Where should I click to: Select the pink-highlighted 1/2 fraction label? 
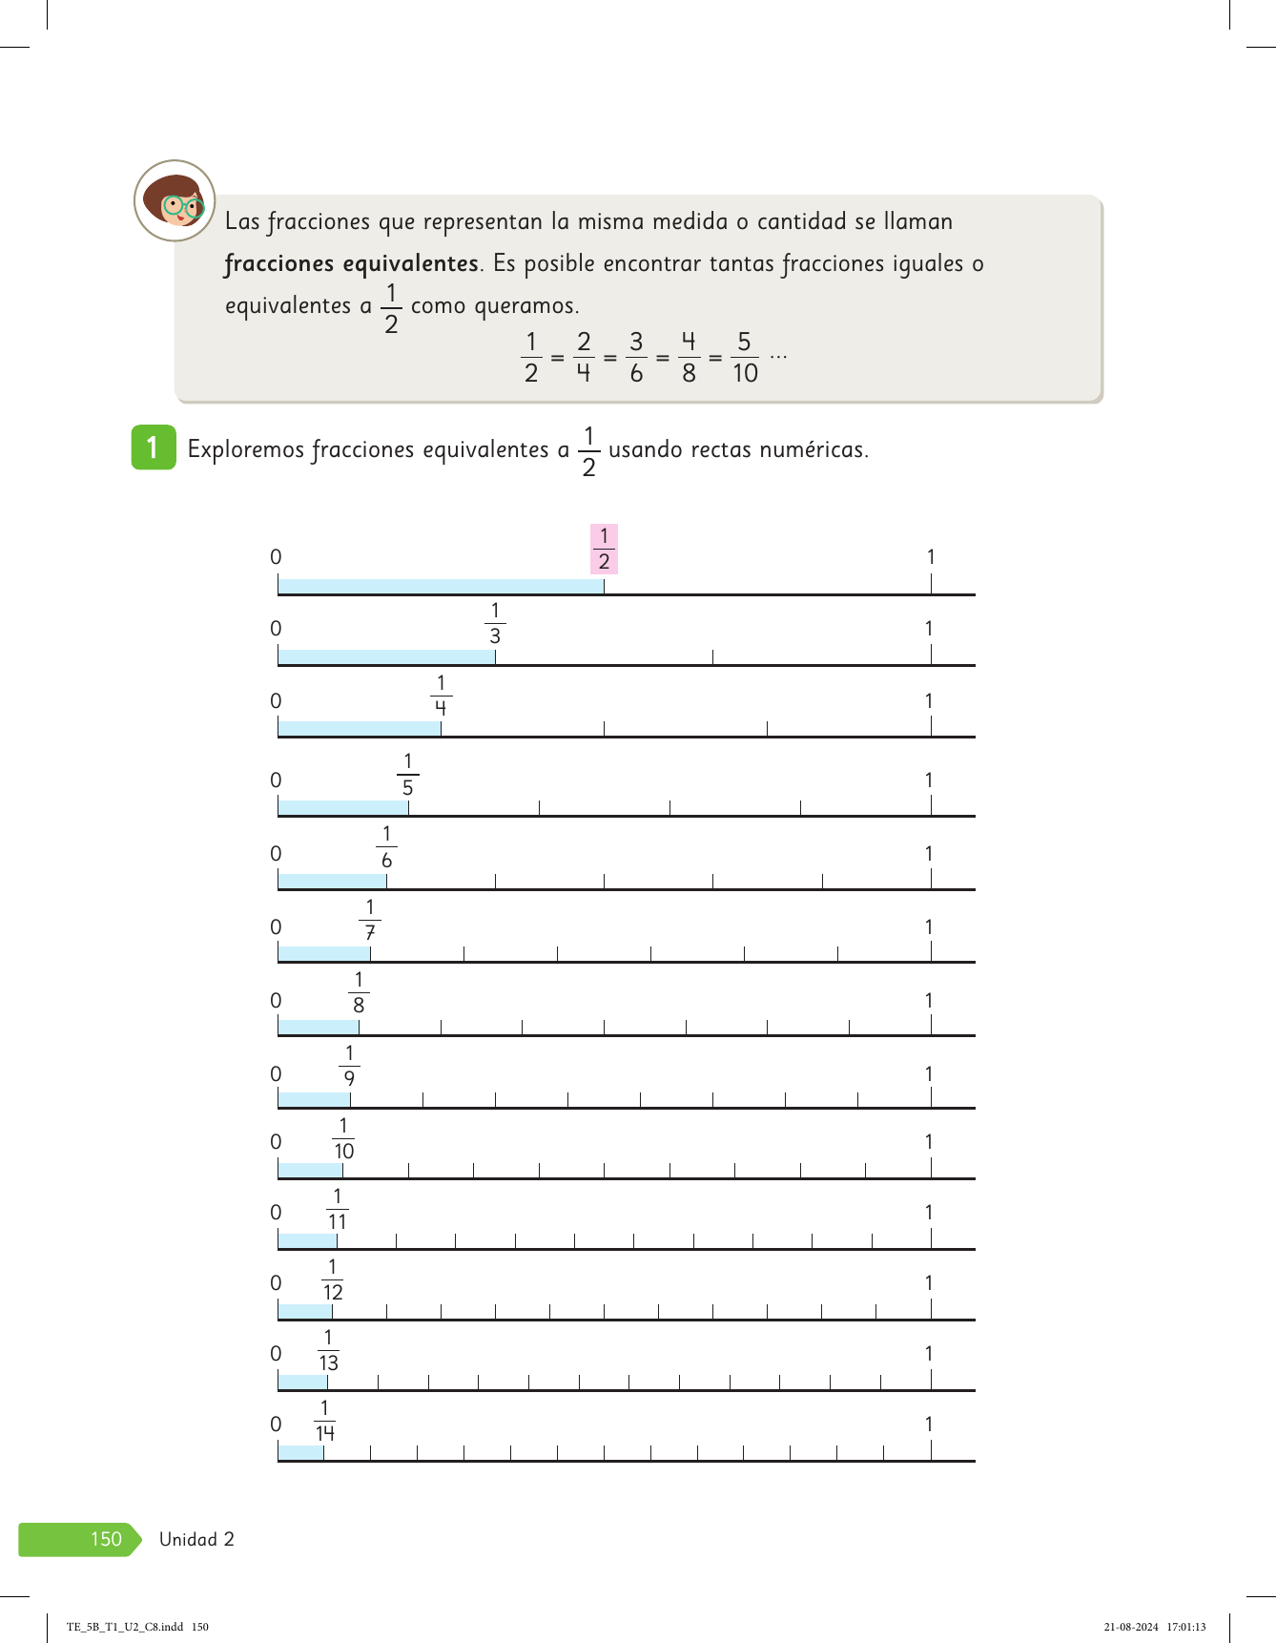(604, 549)
